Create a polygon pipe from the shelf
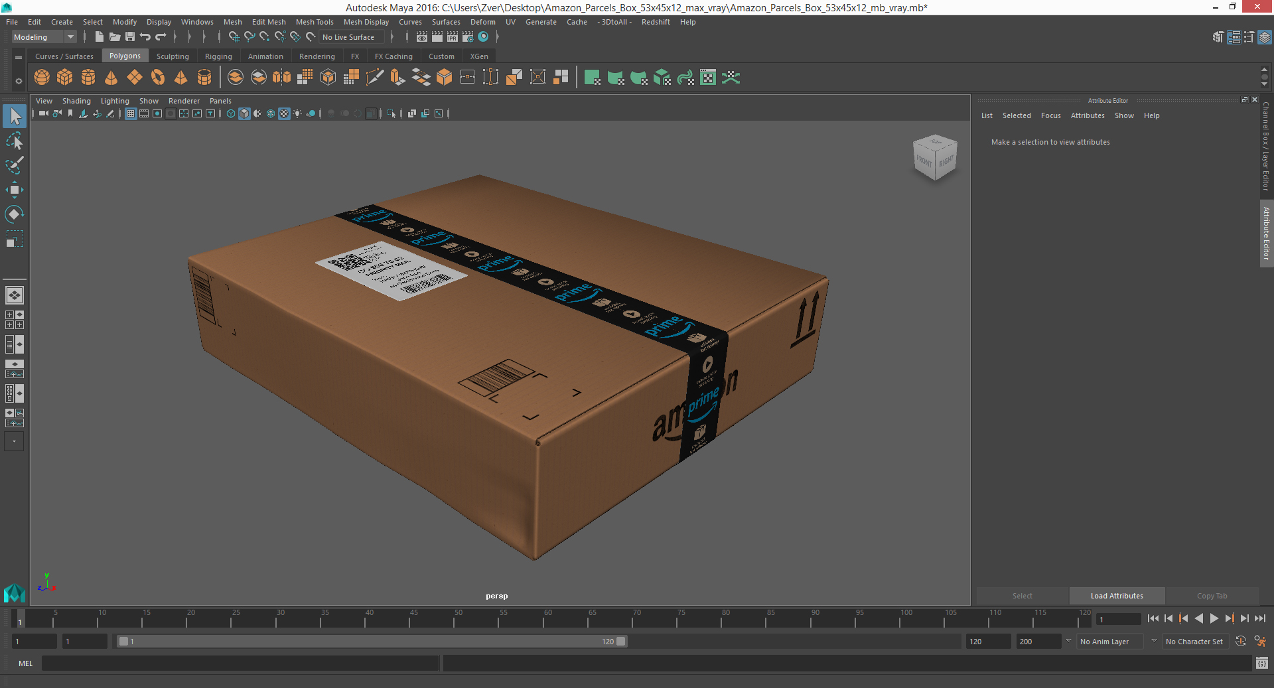 204,78
